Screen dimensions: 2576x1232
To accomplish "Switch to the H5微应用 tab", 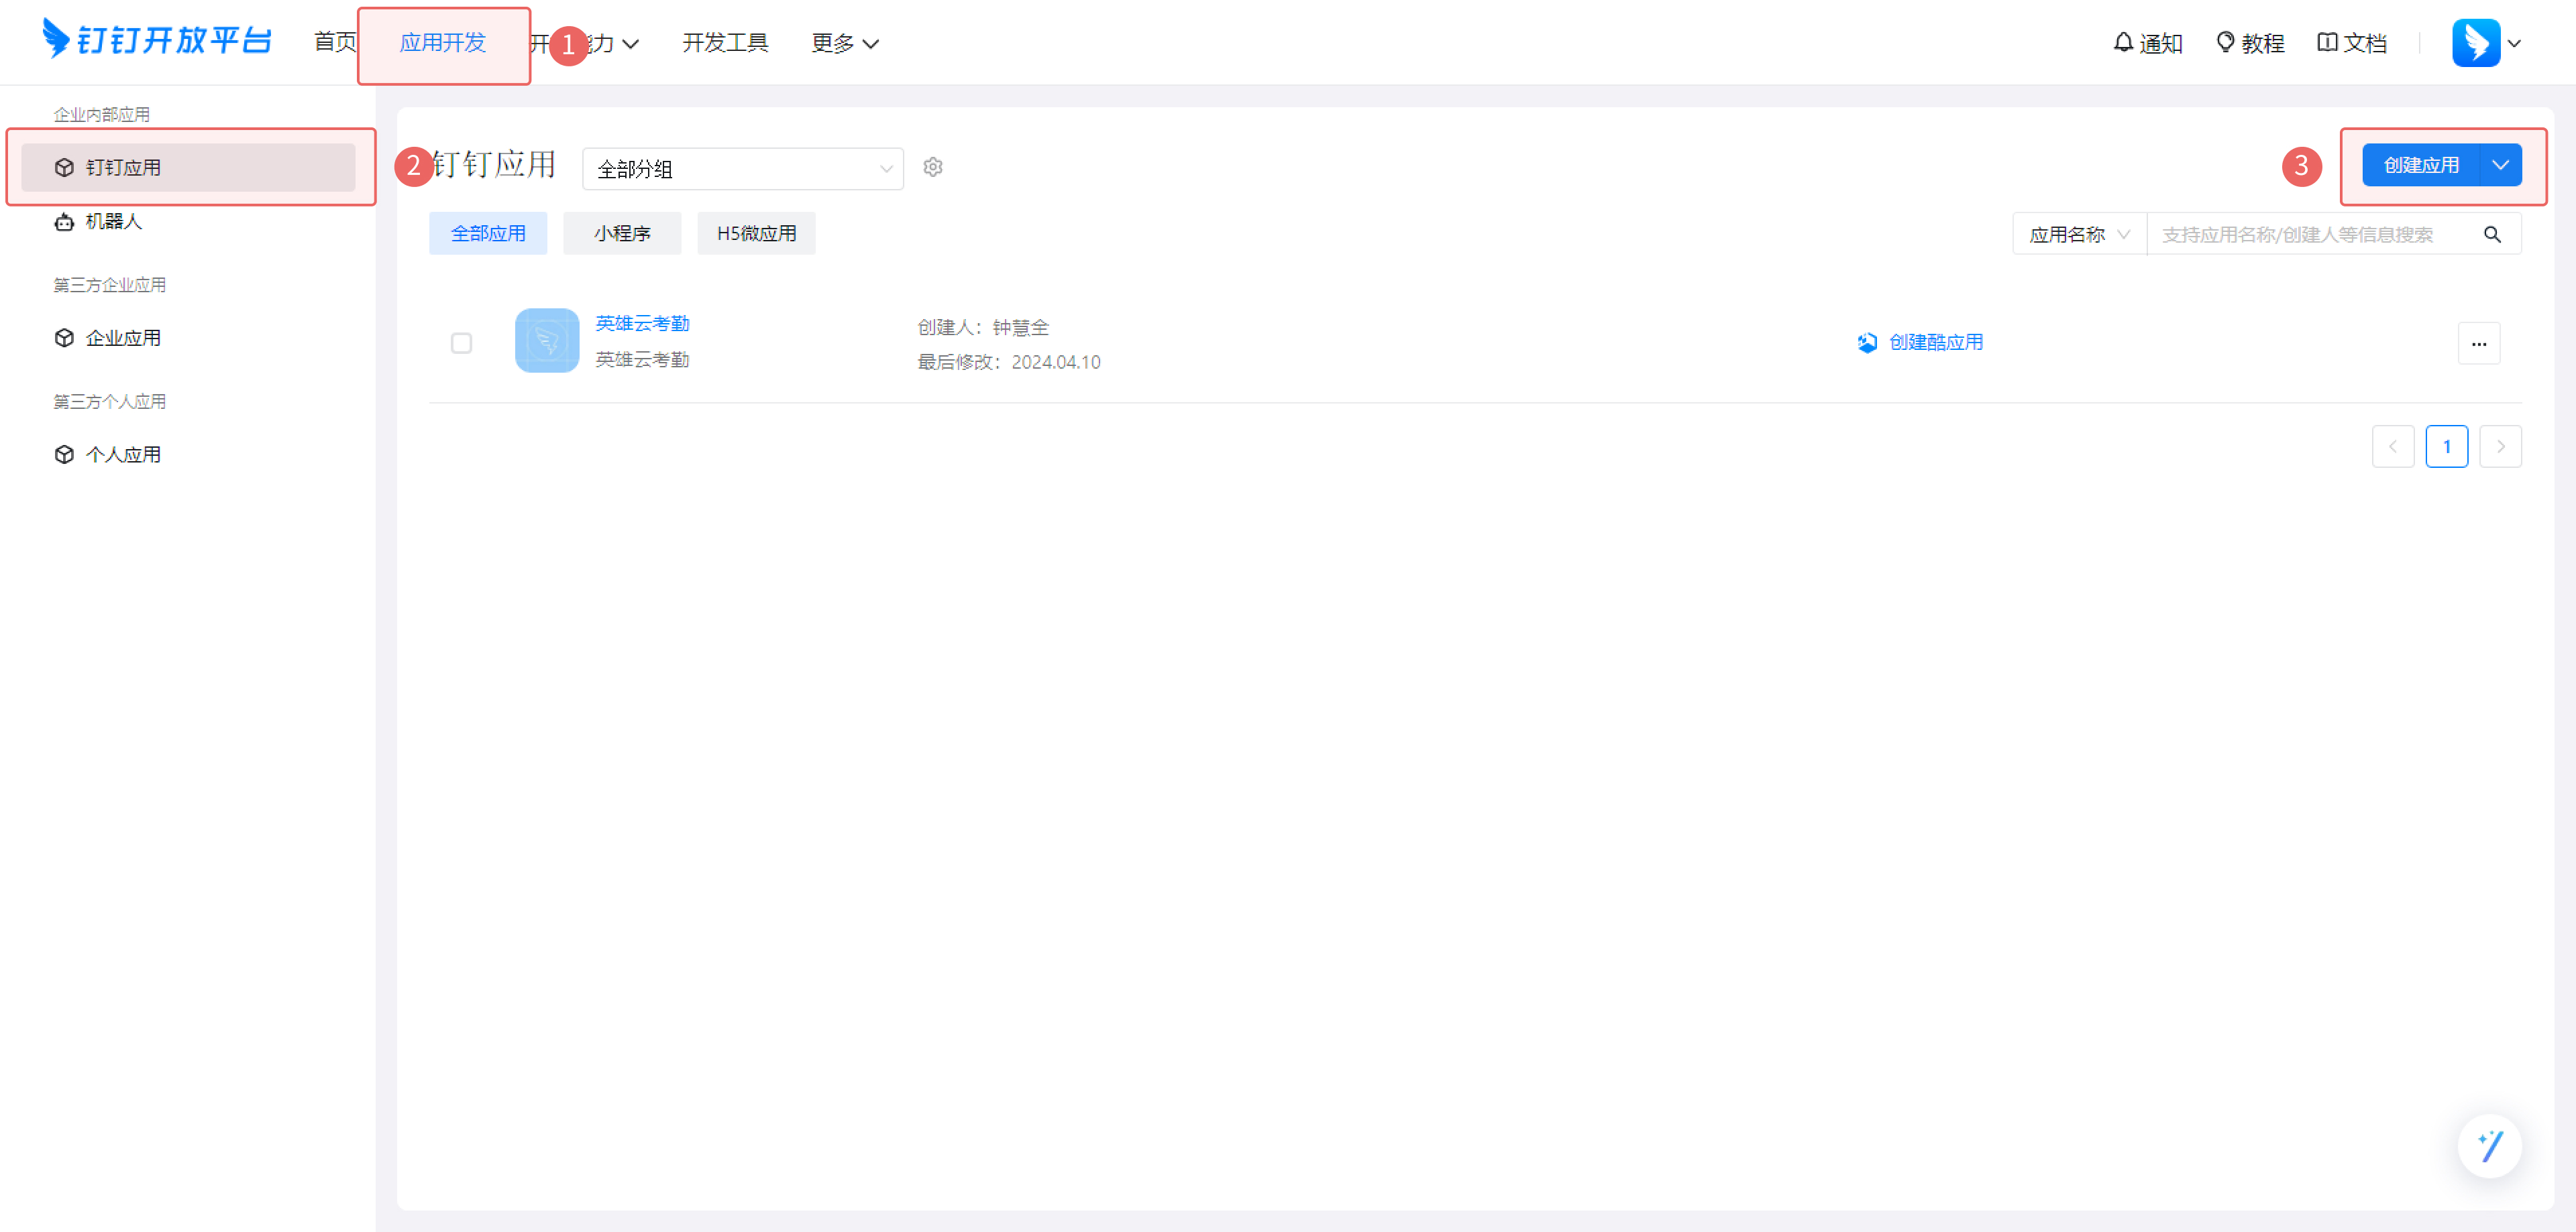I will coord(756,233).
